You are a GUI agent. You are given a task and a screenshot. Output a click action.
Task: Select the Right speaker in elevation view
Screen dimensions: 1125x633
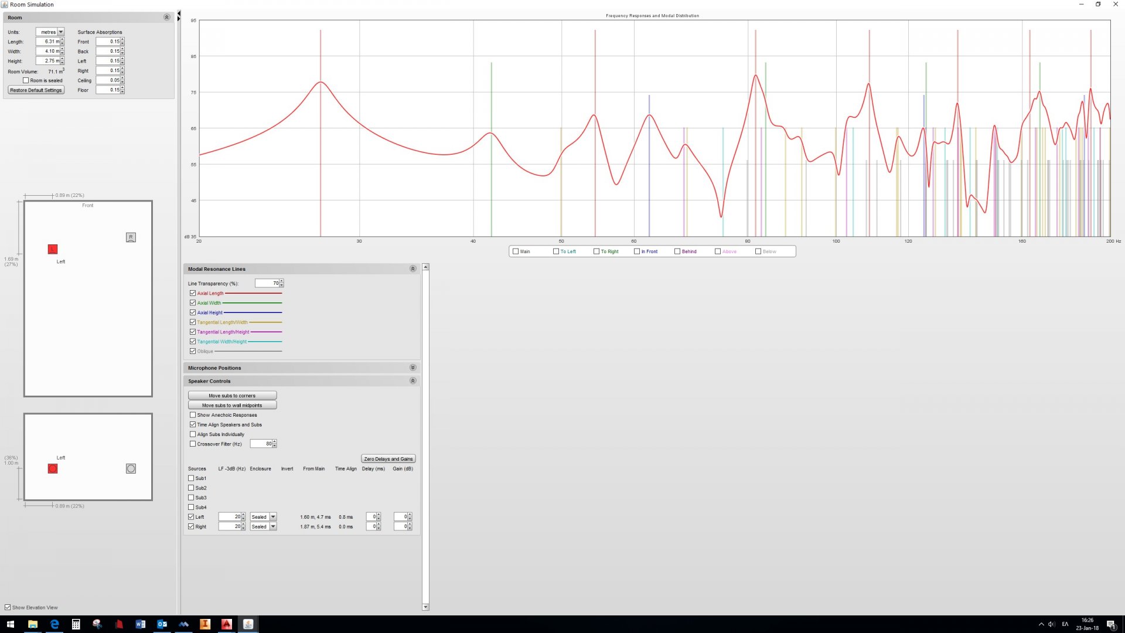pyautogui.click(x=131, y=469)
